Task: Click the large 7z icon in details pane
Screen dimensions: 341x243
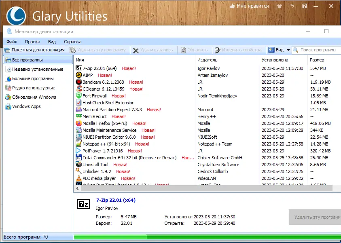Action: [83, 204]
